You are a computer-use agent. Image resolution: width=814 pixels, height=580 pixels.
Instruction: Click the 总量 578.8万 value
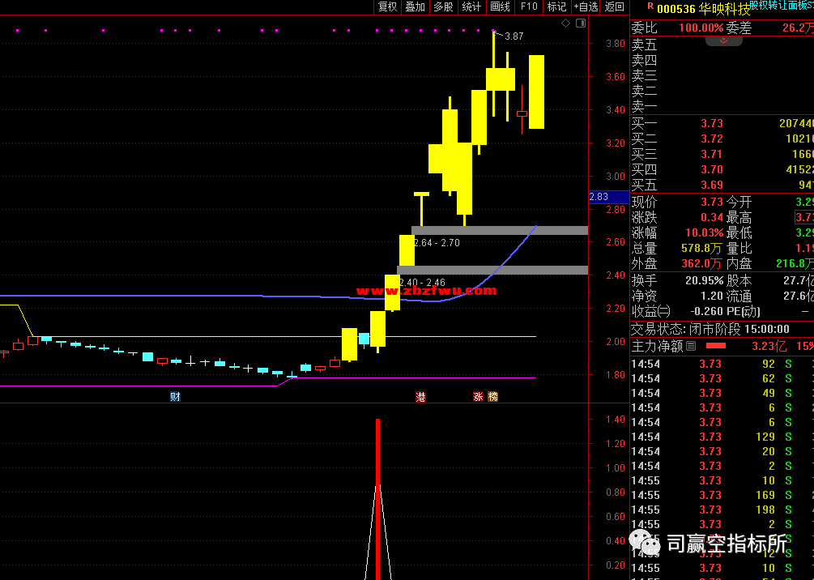(702, 248)
